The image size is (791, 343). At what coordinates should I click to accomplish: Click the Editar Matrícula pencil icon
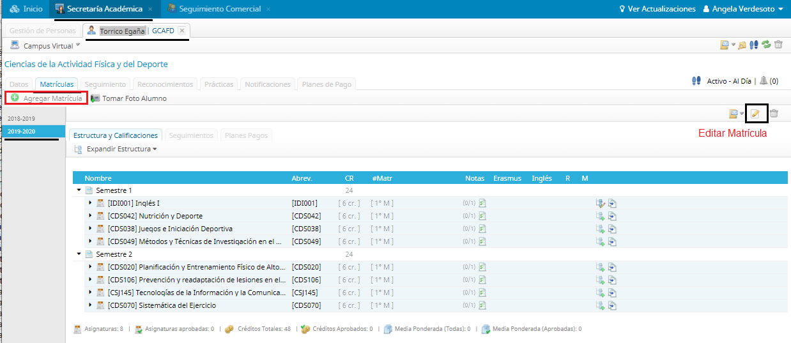coord(756,114)
